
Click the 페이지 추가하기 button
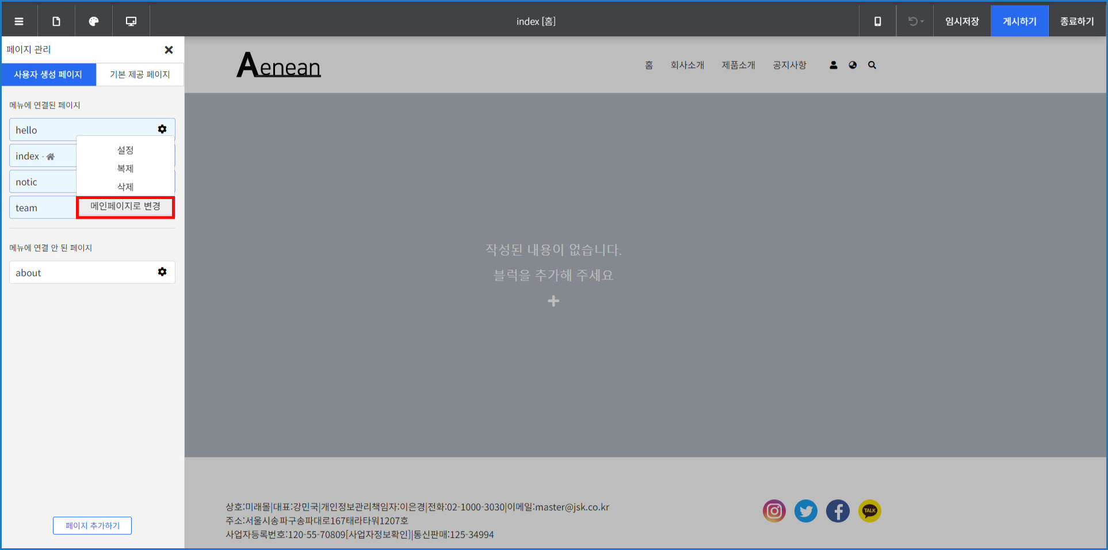click(92, 526)
